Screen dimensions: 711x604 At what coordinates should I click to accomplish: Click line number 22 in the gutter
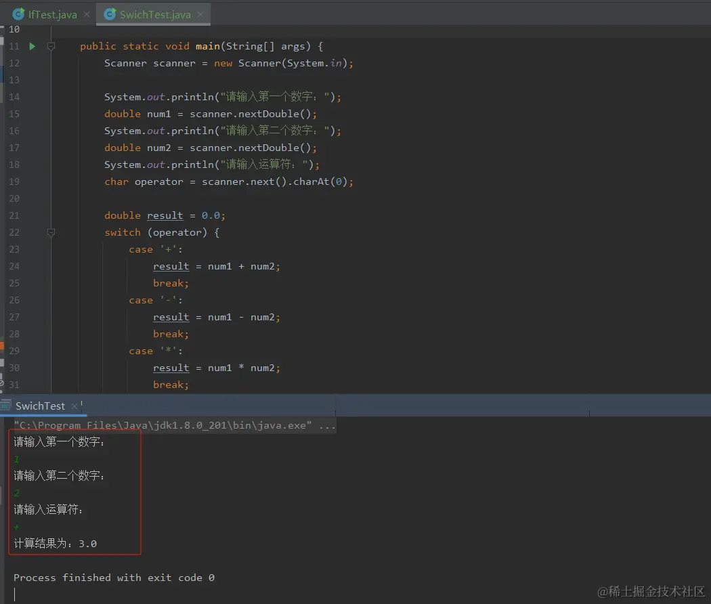point(14,233)
